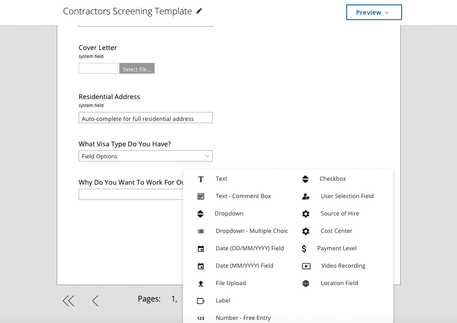
Task: Add a Checkbox field from menu
Action: coord(332,179)
